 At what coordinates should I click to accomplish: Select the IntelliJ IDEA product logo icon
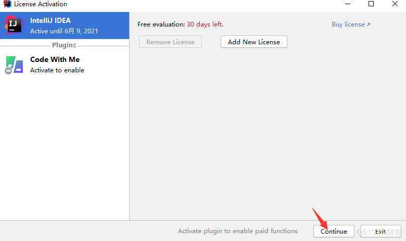(14, 25)
